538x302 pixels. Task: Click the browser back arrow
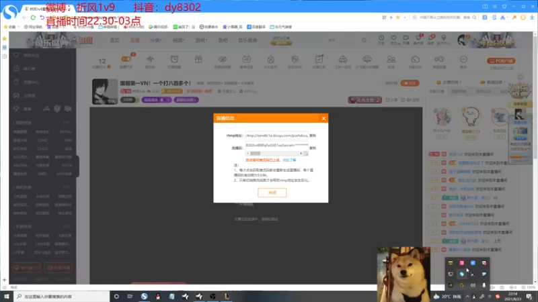pos(24,17)
